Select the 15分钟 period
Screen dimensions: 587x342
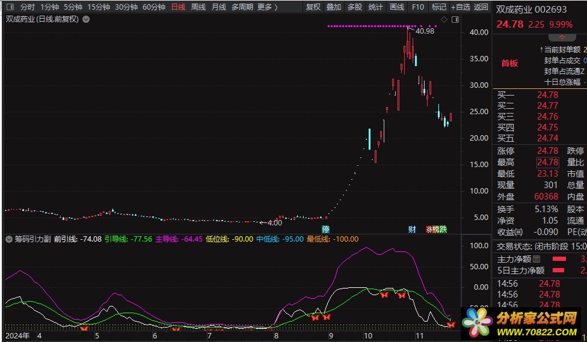point(99,7)
